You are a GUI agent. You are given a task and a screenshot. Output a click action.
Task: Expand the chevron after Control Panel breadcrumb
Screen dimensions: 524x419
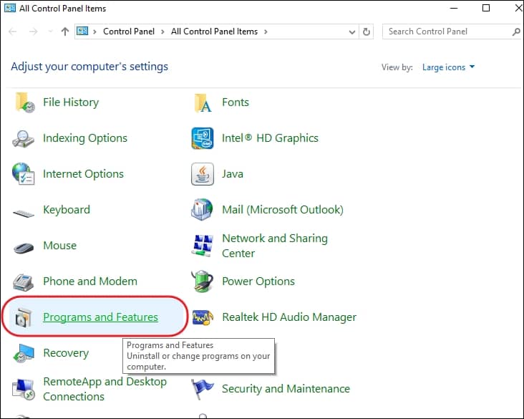point(162,32)
